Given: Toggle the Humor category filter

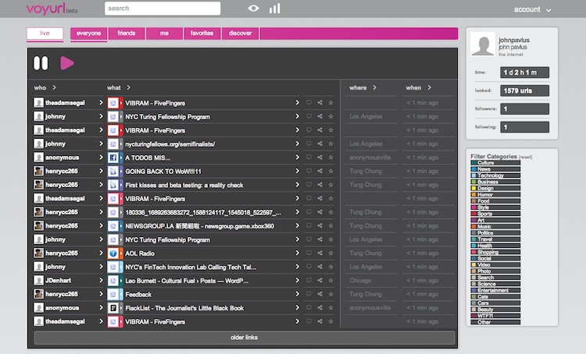Looking at the screenshot, I should coord(495,194).
